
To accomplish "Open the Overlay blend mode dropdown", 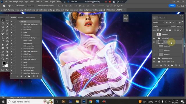I will point(161,26).
